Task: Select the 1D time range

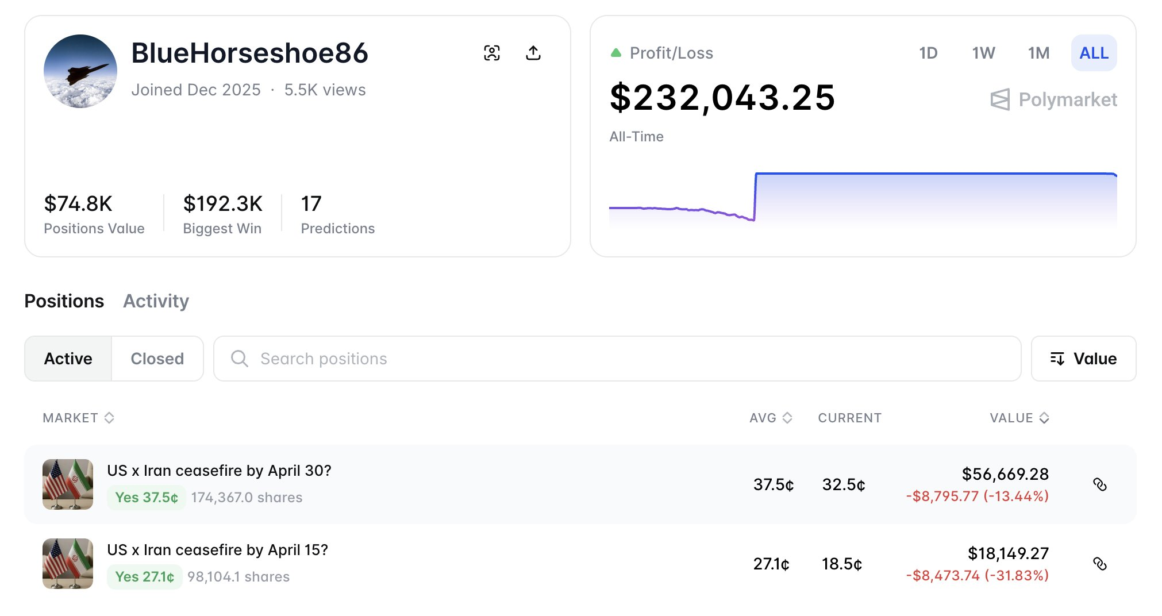Action: 928,53
